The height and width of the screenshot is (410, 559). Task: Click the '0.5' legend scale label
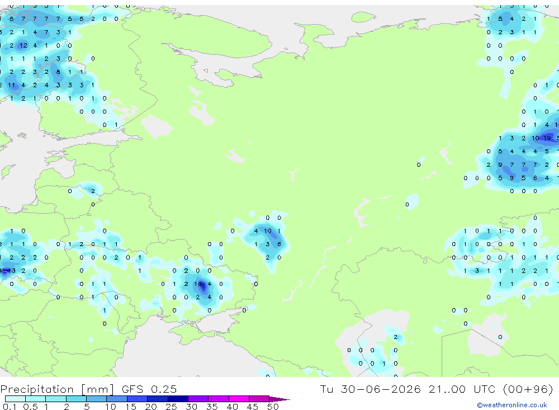coord(30,407)
